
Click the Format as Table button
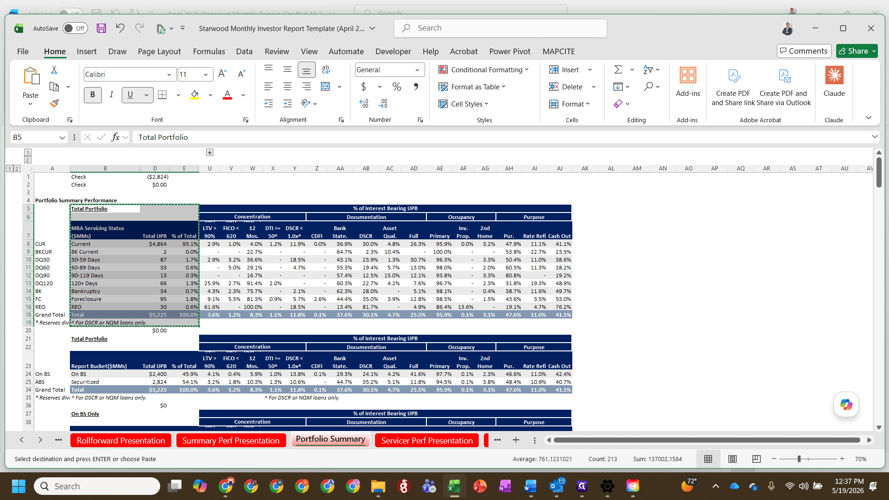click(472, 87)
